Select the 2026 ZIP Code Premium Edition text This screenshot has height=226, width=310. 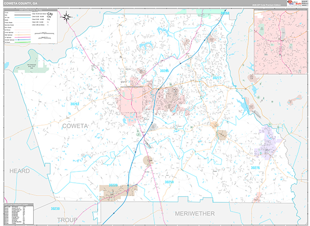pos(266,5)
